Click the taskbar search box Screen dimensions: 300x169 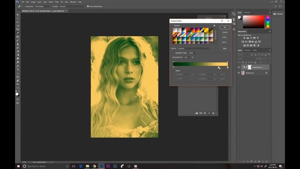pyautogui.click(x=46, y=166)
